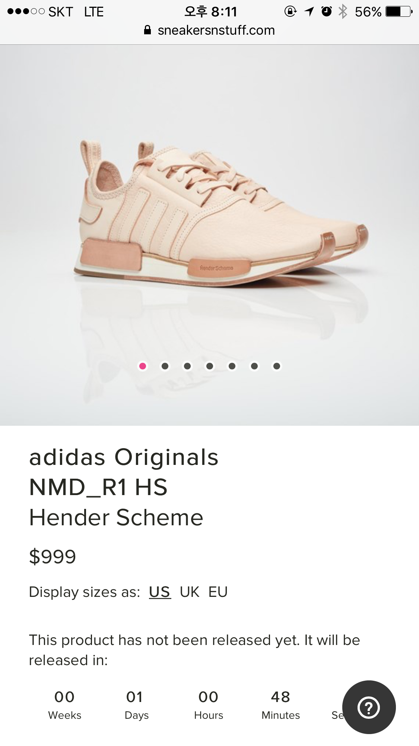Tap the rotation lock status icon
This screenshot has height=746, width=419.
coord(291,12)
